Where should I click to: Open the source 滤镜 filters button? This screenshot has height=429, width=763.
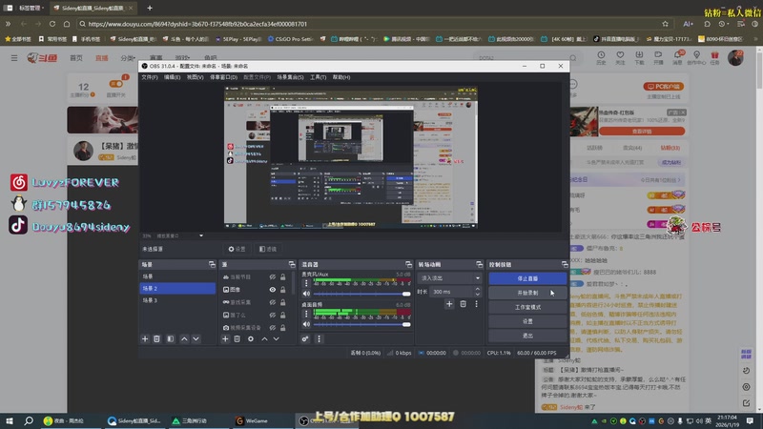pos(268,249)
